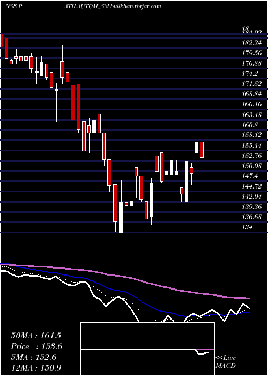The image size is (268, 376).
Task: Click the 179.56 price axis label
Action: (252, 53)
